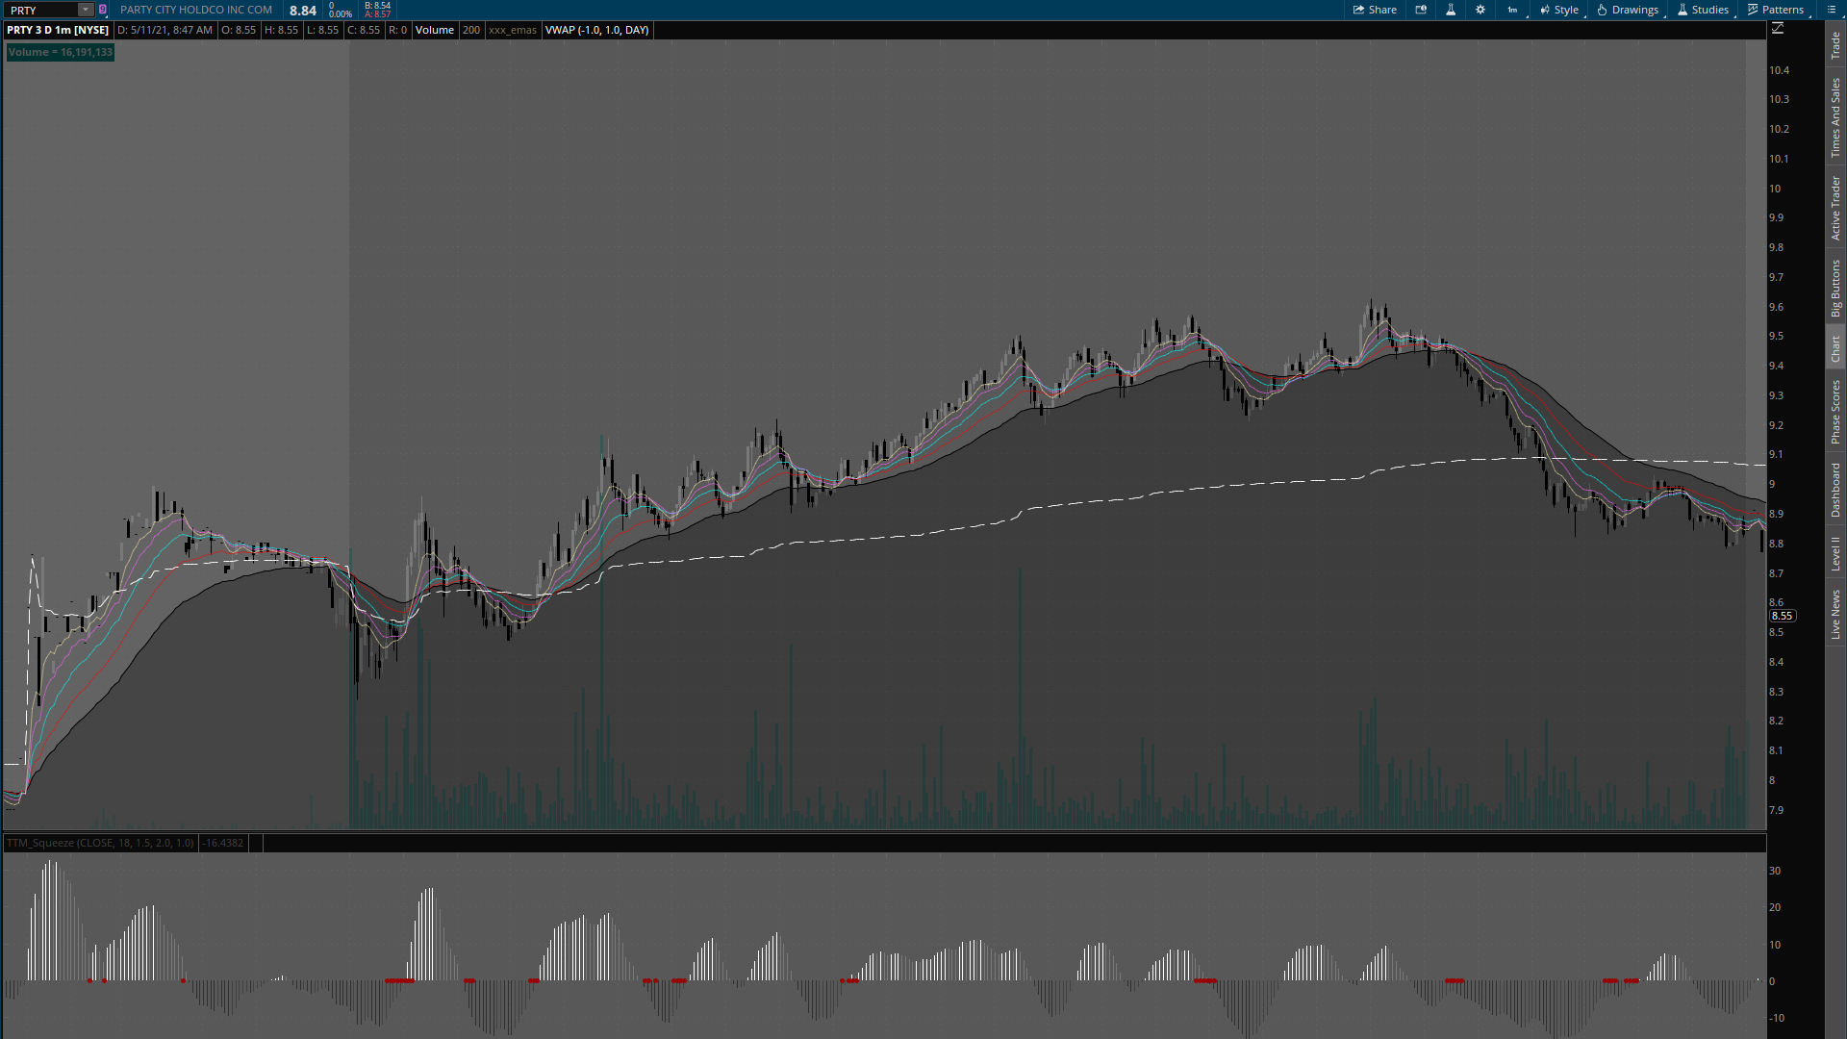Open chart settings gear icon
1847x1039 pixels.
click(x=1480, y=10)
